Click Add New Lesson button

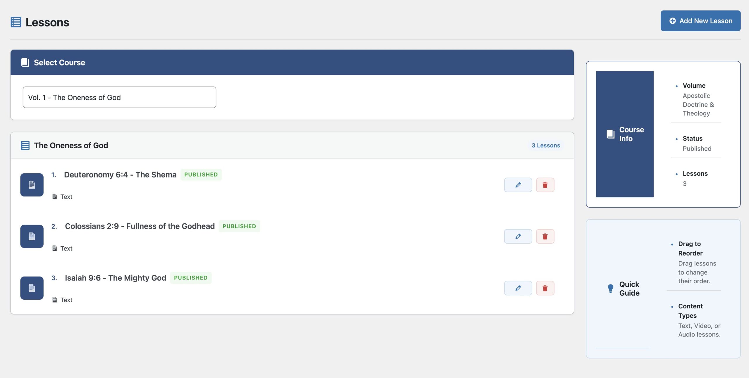(x=700, y=20)
